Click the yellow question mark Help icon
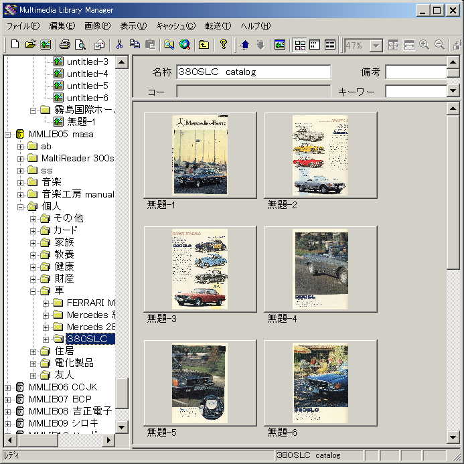The image size is (464, 464). [224, 45]
